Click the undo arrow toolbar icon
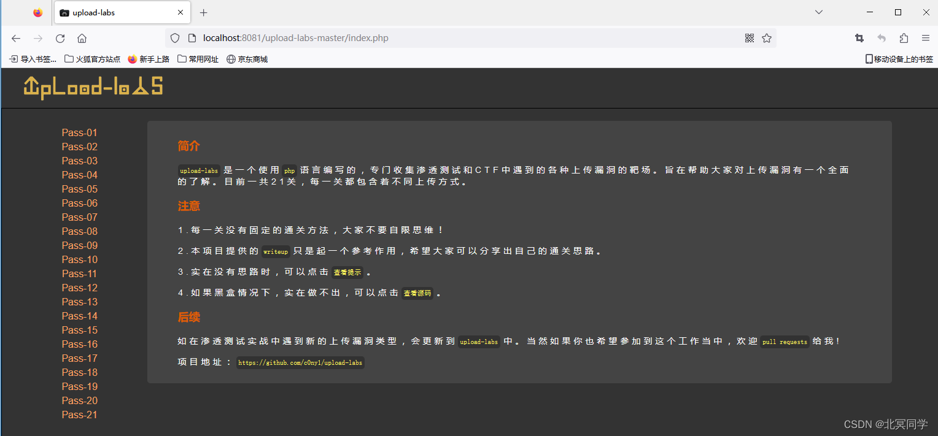The width and height of the screenshot is (938, 436). [882, 38]
